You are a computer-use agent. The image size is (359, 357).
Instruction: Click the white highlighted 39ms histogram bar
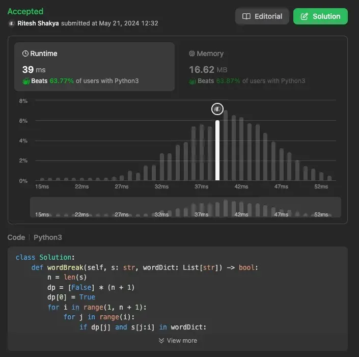(217, 150)
